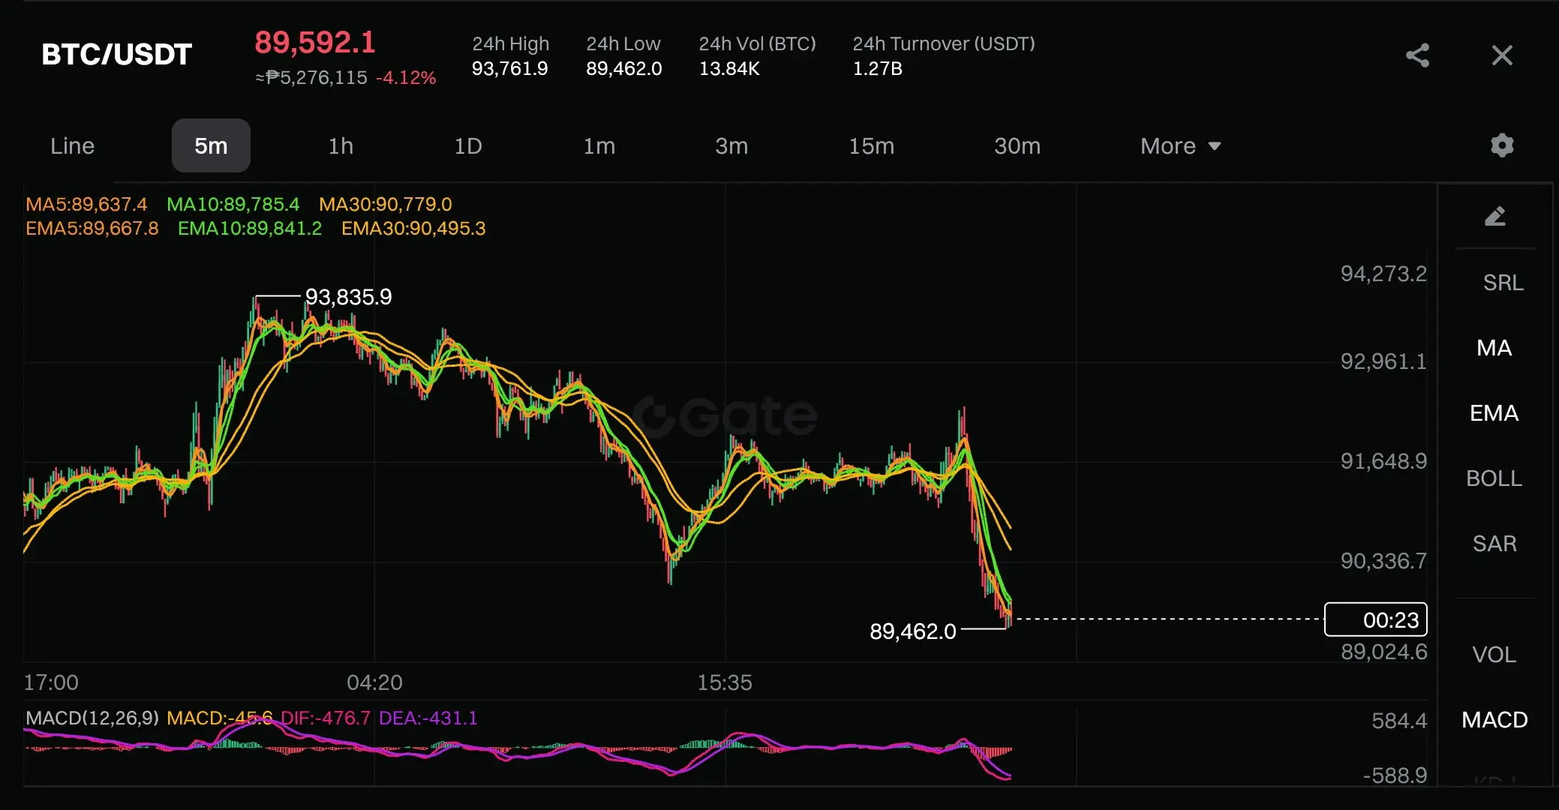Select the 1D timeframe
The height and width of the screenshot is (810, 1559).
click(x=468, y=146)
